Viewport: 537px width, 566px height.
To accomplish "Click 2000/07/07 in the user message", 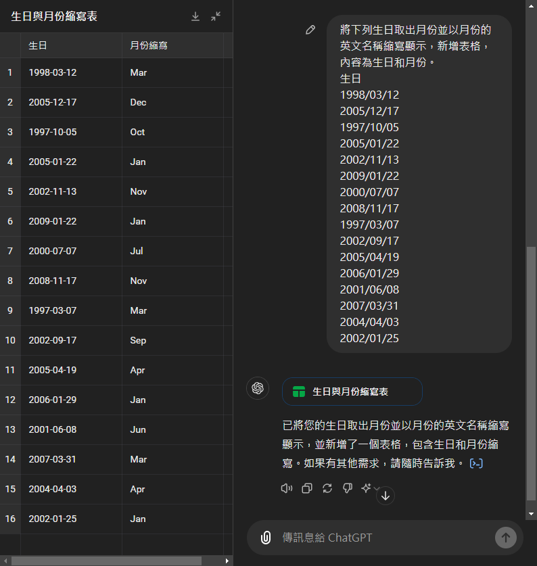I will click(369, 193).
